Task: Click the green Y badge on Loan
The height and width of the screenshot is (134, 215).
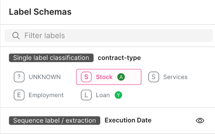Action: (118, 95)
